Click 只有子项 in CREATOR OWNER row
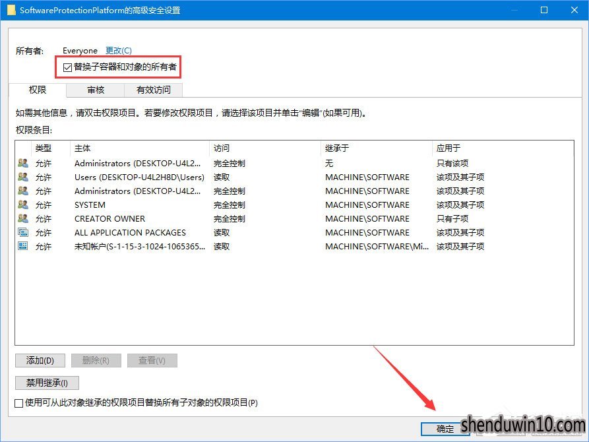This screenshot has height=442, width=589. click(x=452, y=219)
